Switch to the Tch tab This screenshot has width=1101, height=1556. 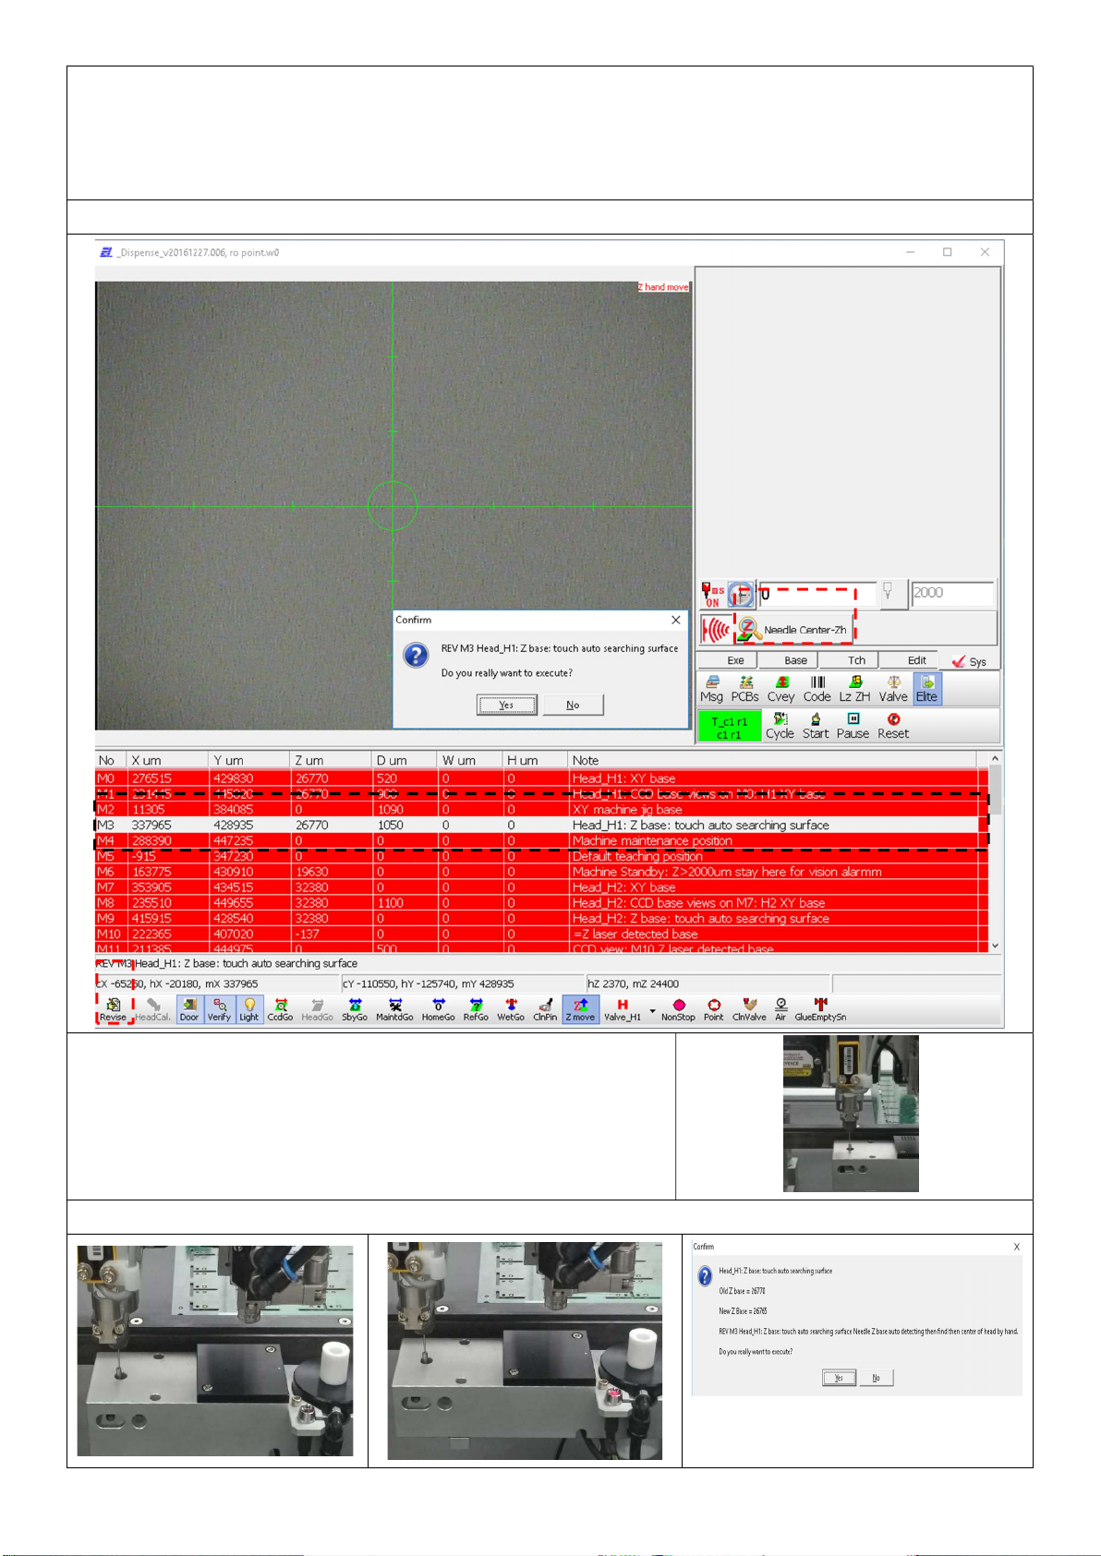click(856, 660)
